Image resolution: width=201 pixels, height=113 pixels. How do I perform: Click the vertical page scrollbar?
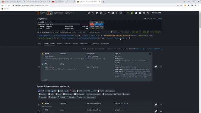point(200,62)
